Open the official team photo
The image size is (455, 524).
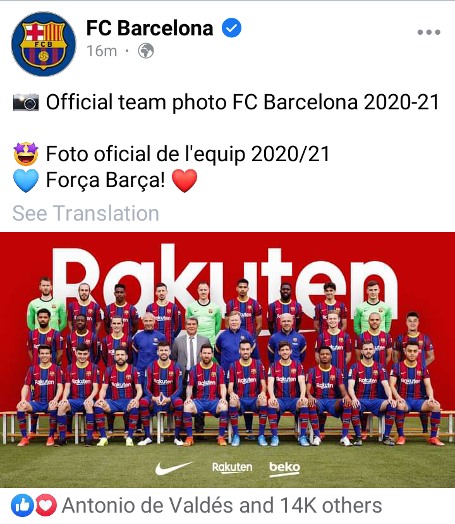coord(227,360)
